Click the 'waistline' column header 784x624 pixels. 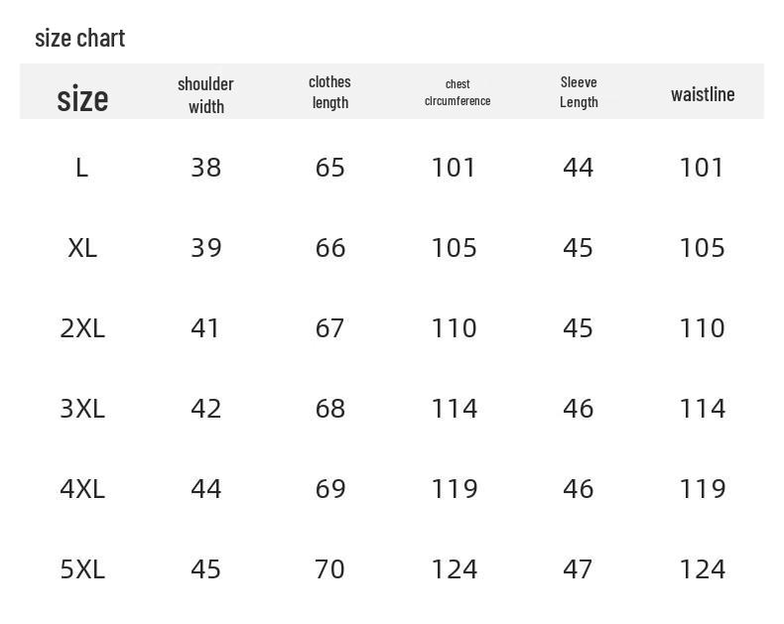pos(703,94)
